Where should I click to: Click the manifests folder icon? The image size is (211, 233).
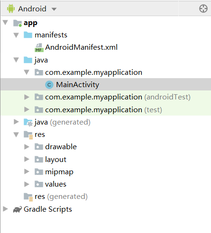[28, 35]
